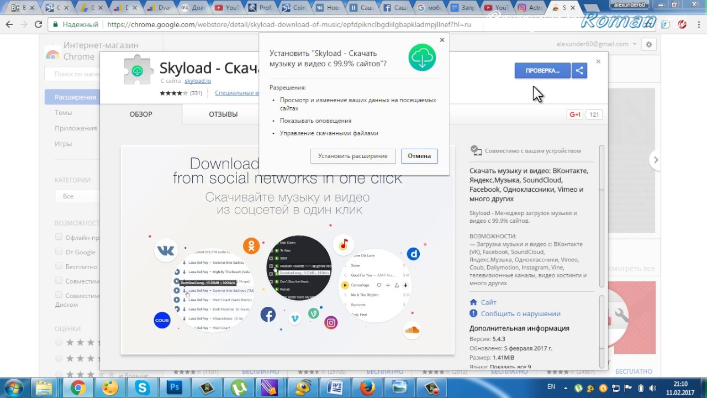Click the address bar URL
Viewport: 707px width, 398px height.
coord(289,24)
